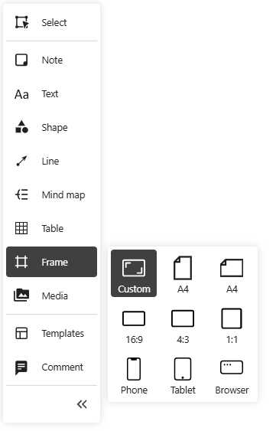Click the Frame tool in sidebar
The height and width of the screenshot is (431, 276).
(51, 262)
